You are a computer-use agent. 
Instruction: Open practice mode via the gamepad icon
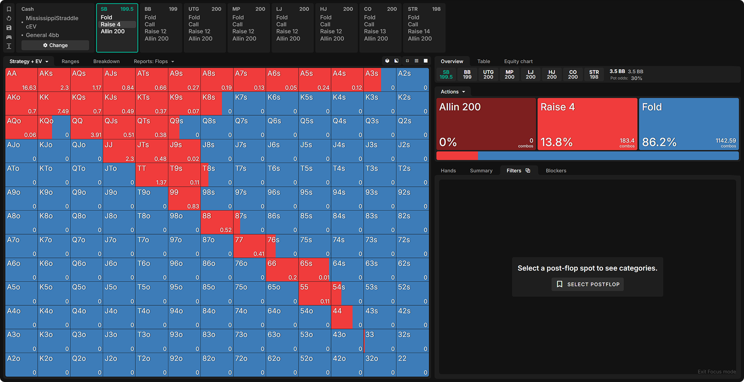[x=9, y=37]
